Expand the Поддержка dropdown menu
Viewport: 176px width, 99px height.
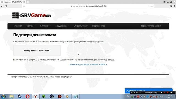(x=62, y=26)
